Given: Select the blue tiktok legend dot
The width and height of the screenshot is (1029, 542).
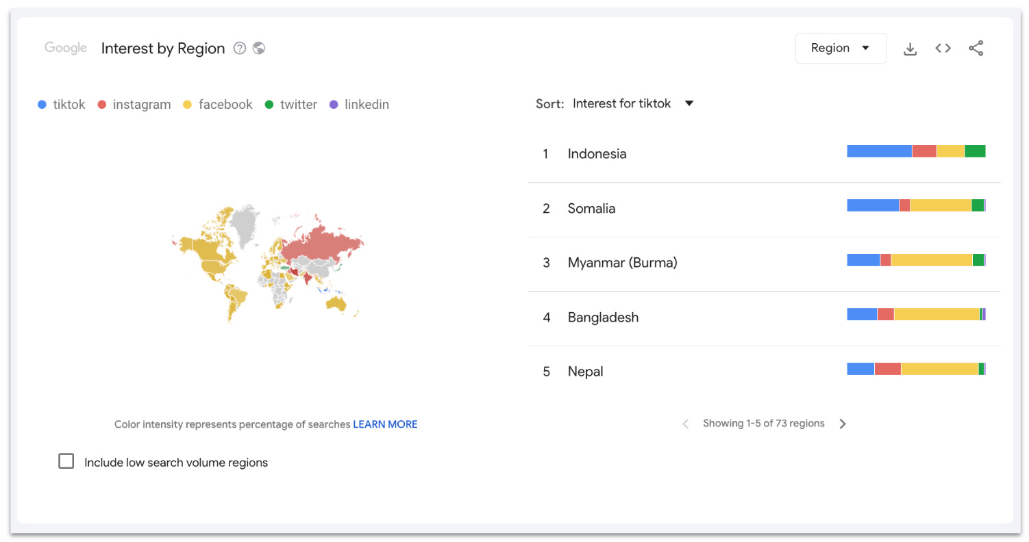Looking at the screenshot, I should click(x=42, y=105).
